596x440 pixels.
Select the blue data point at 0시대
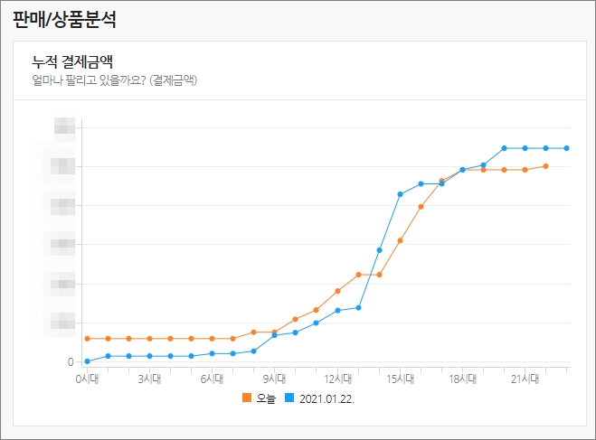pyautogui.click(x=87, y=361)
